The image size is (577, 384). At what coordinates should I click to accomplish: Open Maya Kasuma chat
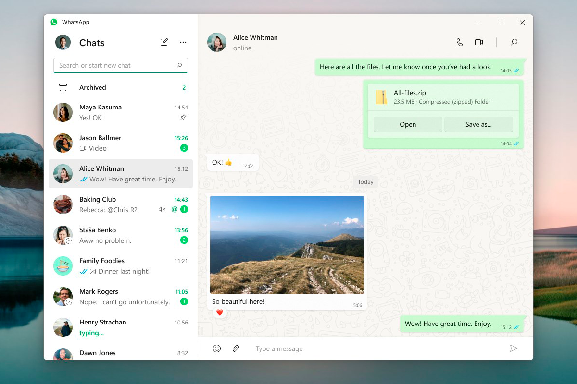tap(121, 112)
